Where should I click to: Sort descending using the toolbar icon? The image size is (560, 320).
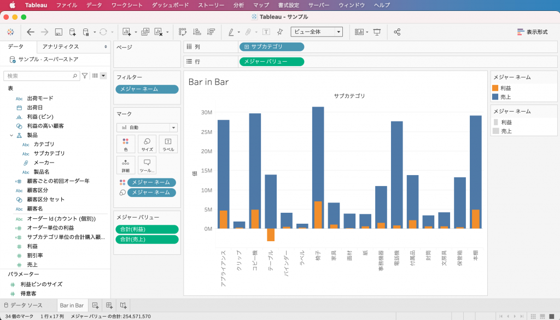(x=211, y=32)
